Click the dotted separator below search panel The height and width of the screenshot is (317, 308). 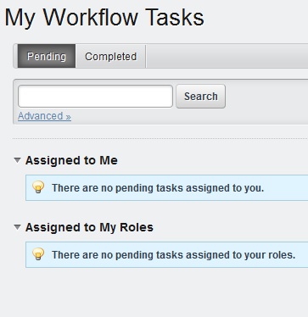[x=160, y=138]
